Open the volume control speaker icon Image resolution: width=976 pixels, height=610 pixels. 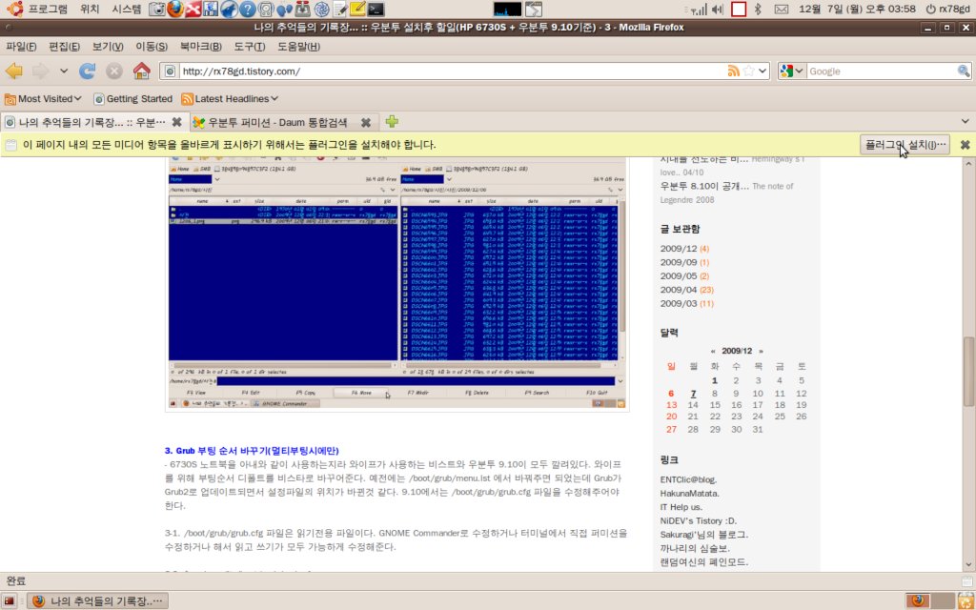717,9
